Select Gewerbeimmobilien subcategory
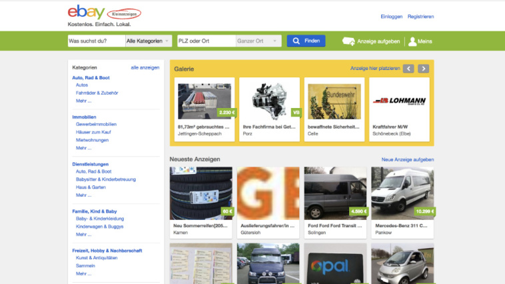This screenshot has width=505, height=284. (x=97, y=124)
